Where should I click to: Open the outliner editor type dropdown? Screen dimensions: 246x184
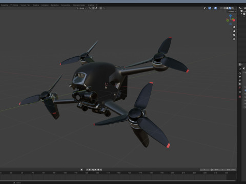(241, 8)
